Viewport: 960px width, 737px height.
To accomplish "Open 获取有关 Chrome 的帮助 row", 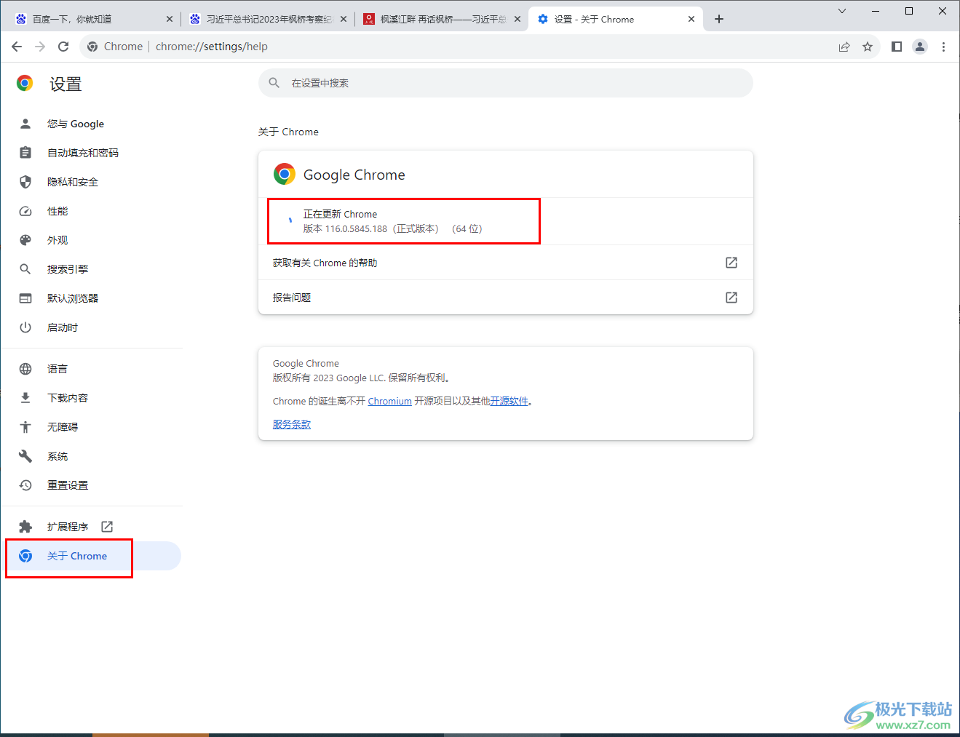I will pos(506,263).
